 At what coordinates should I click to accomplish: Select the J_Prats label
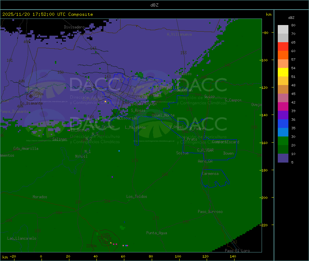[190, 139]
